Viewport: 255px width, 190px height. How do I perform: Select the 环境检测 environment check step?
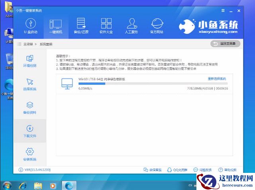[30, 61]
